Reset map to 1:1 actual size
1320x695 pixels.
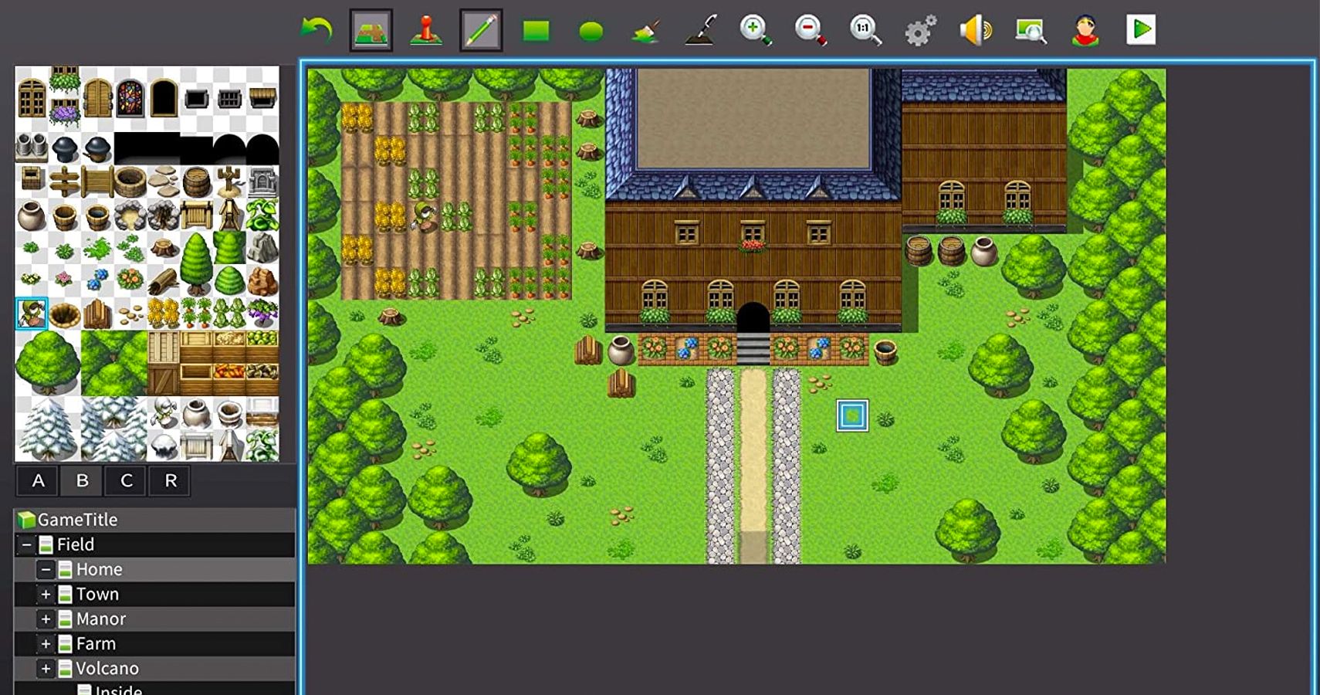[865, 30]
